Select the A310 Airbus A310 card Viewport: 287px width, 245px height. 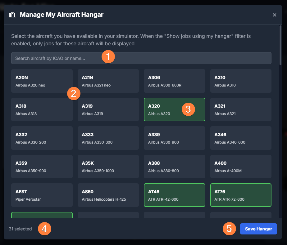point(241,81)
